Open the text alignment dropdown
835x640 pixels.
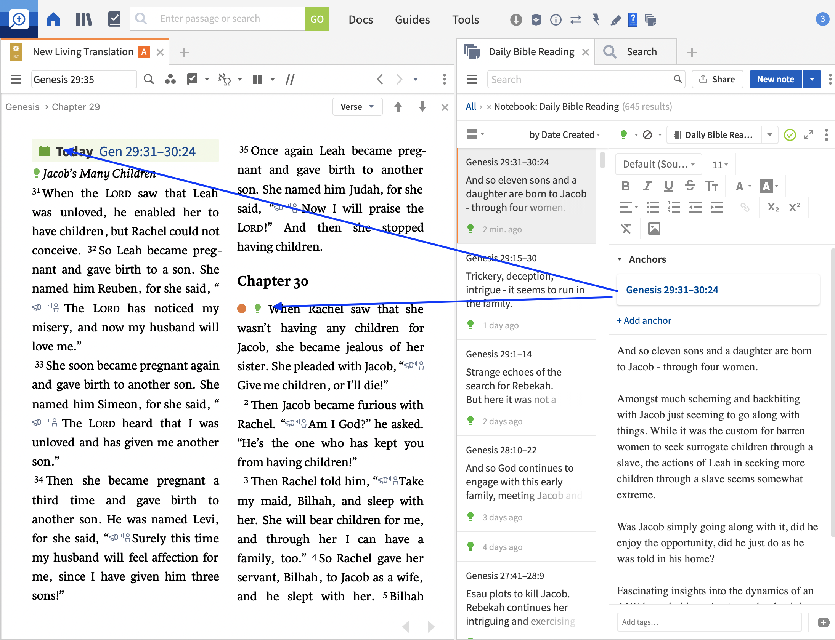629,207
